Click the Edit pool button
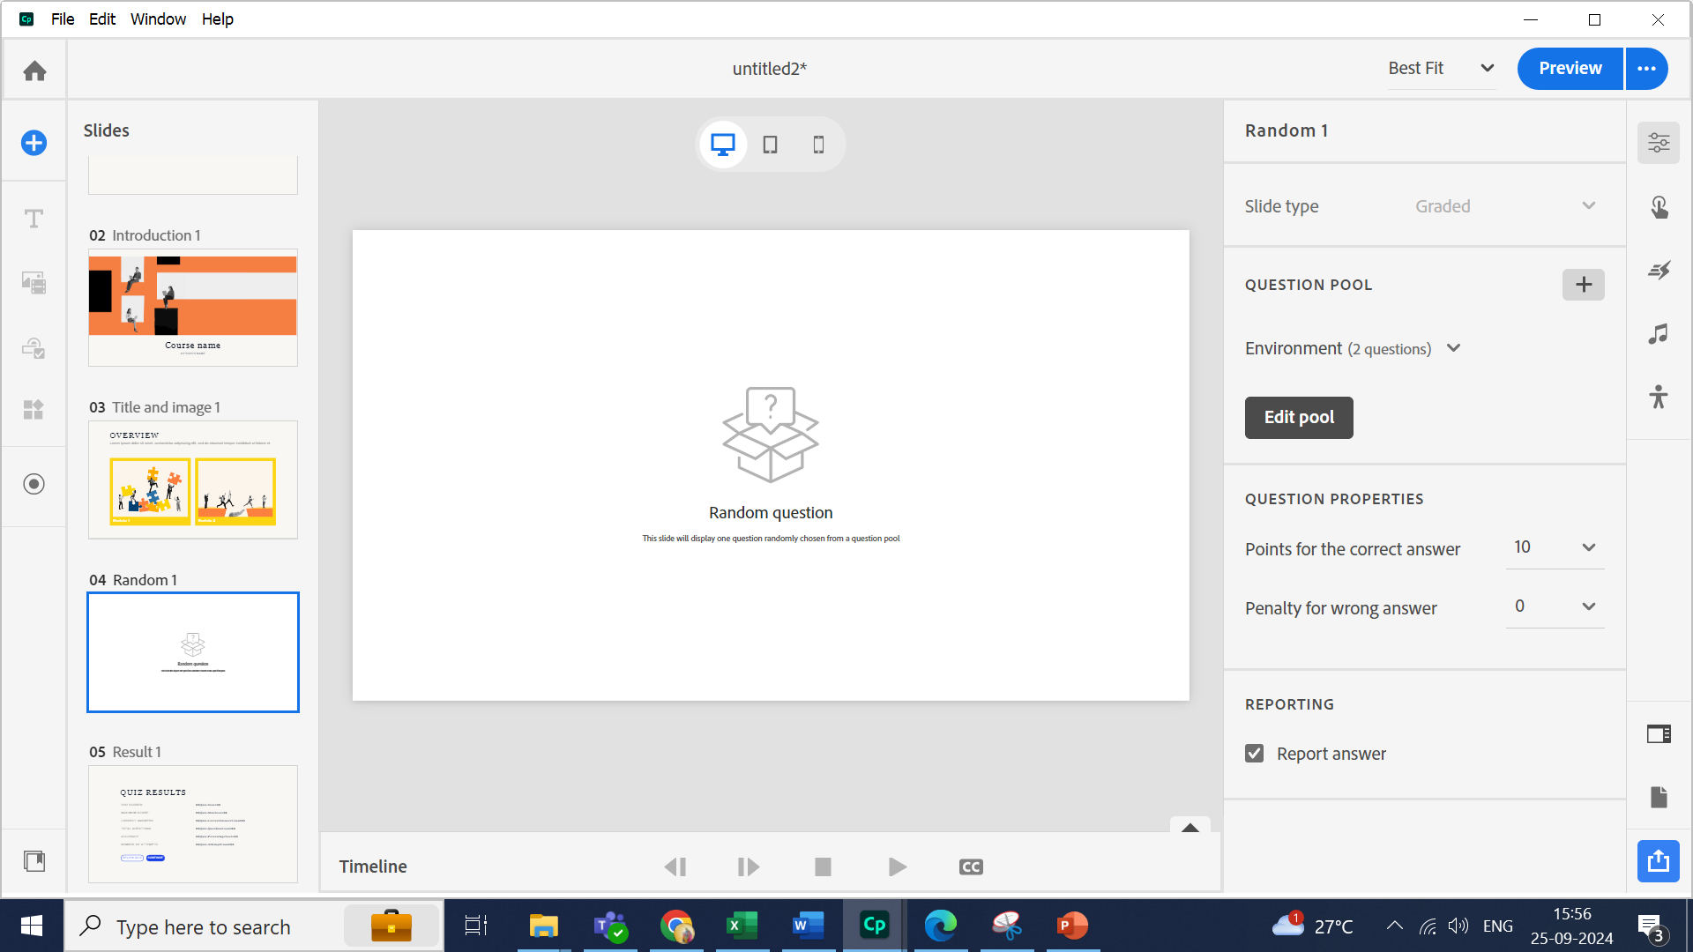Image resolution: width=1693 pixels, height=952 pixels. (x=1298, y=418)
